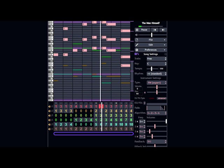Mute channel 1 with its speaker icon
Viewport: 224px width, 168px height.
click(50, 106)
